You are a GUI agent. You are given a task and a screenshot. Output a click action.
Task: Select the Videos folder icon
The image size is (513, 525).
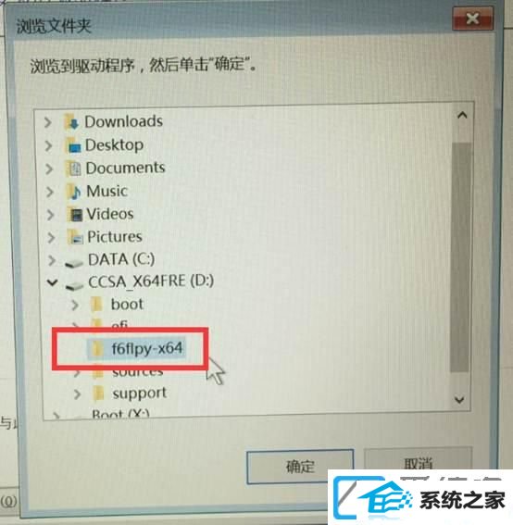75,214
